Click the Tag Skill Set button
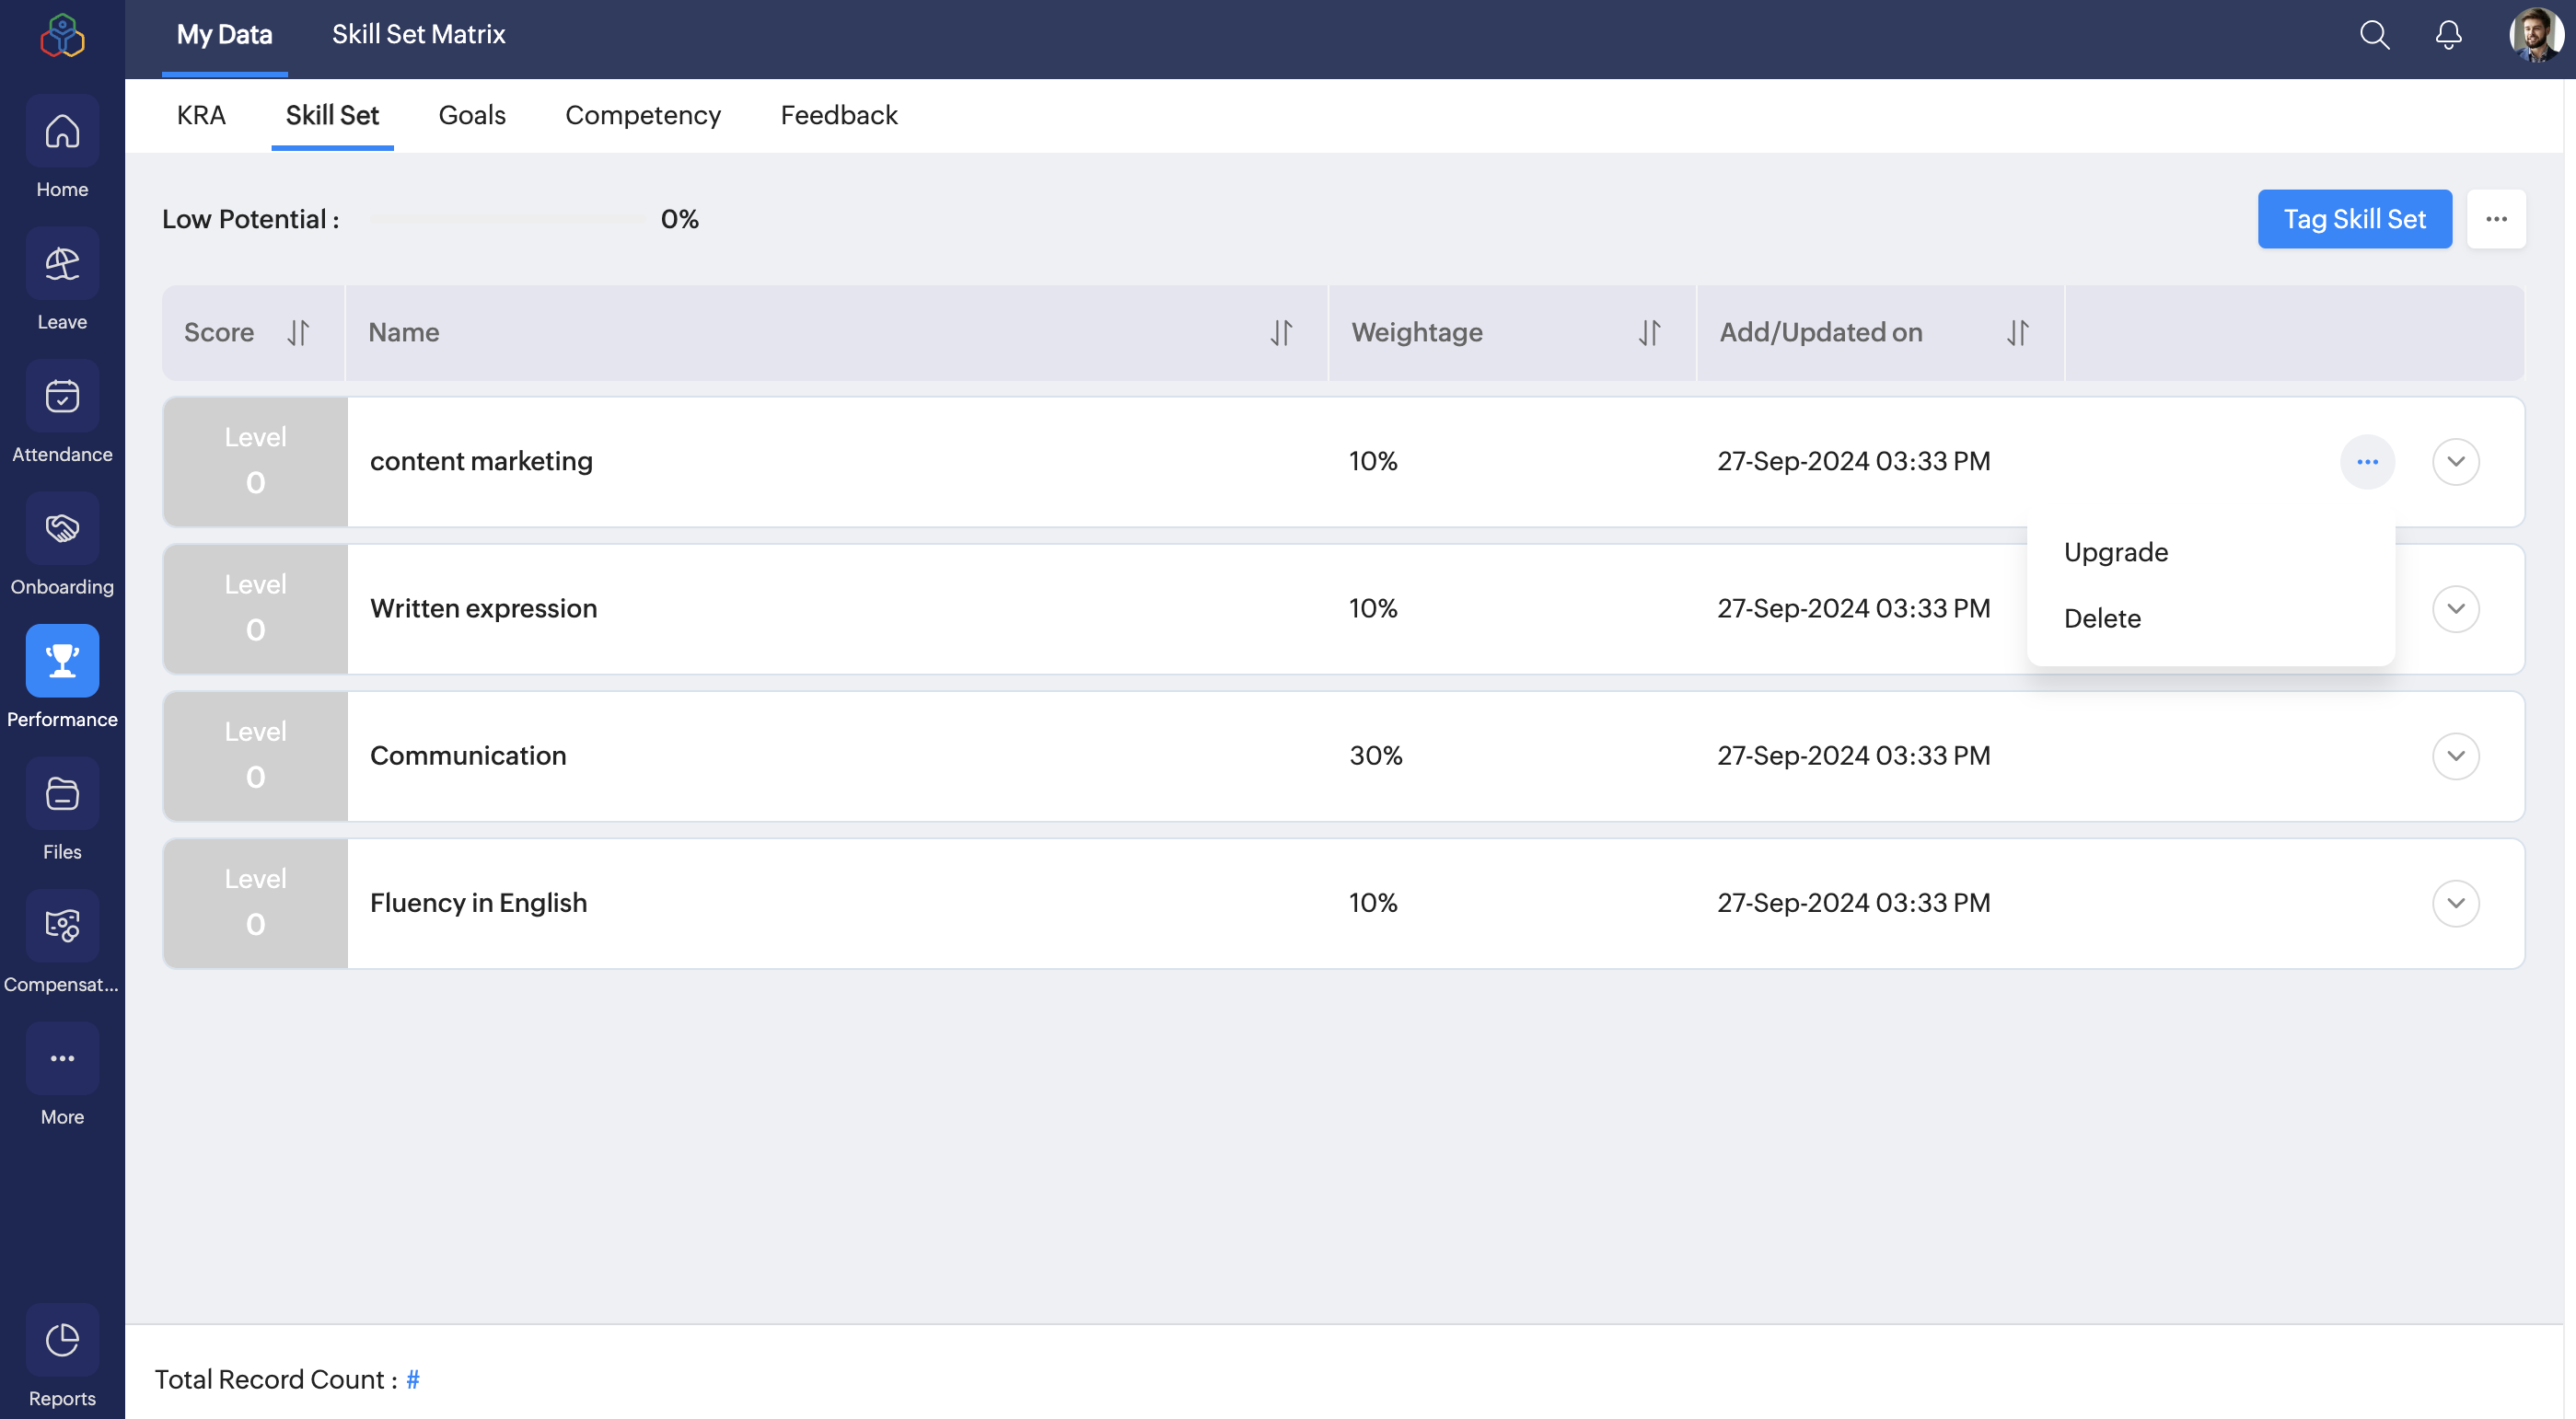2576x1419 pixels. [x=2353, y=220]
